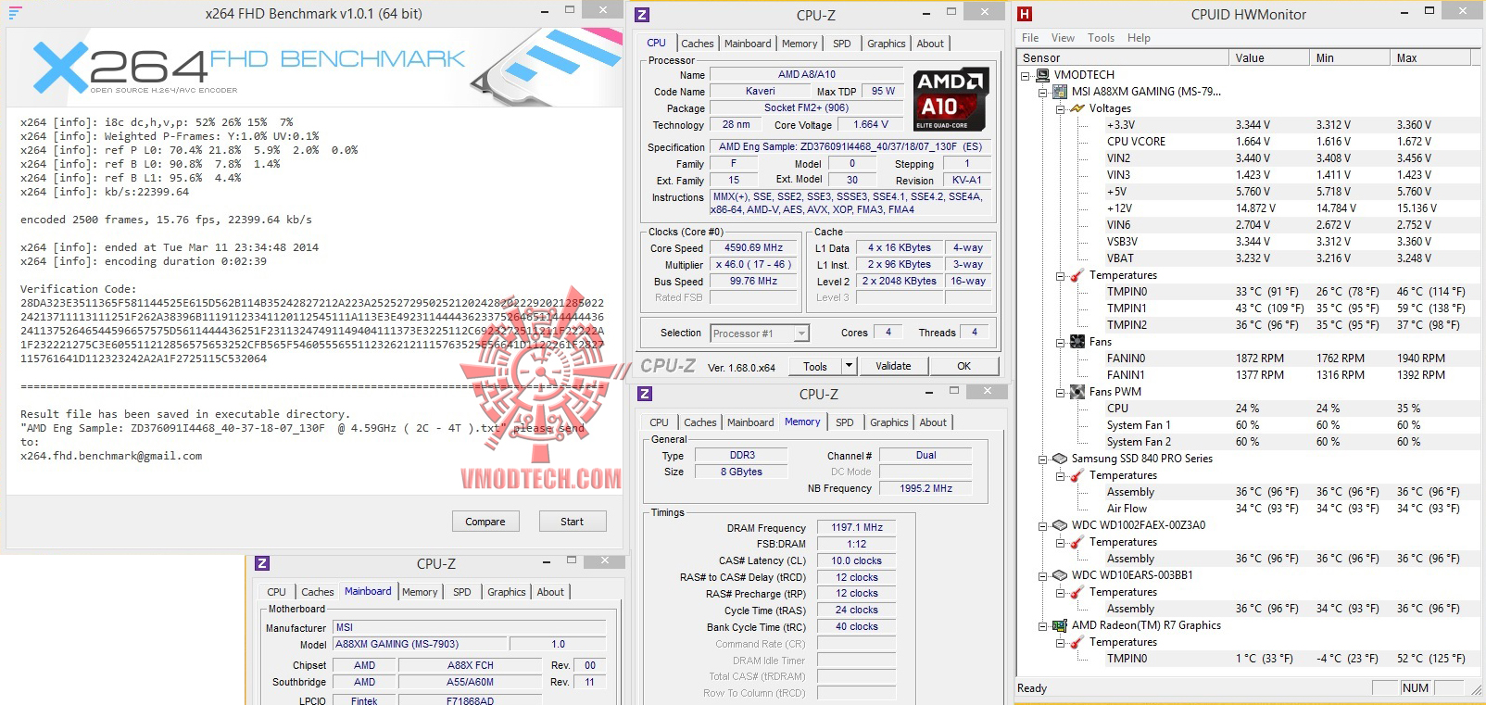Click the Voltages node icon in HWMonitor
Viewport: 1486px width, 705px height.
click(1077, 108)
